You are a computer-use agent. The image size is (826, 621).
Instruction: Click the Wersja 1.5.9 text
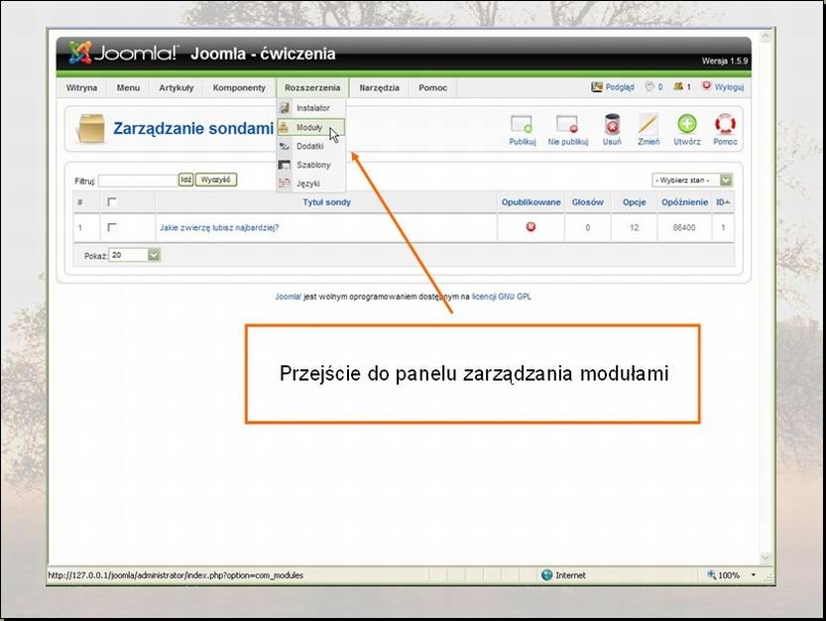724,61
